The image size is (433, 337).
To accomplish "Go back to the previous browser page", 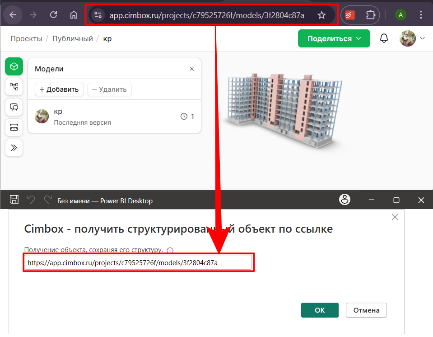I will point(13,15).
